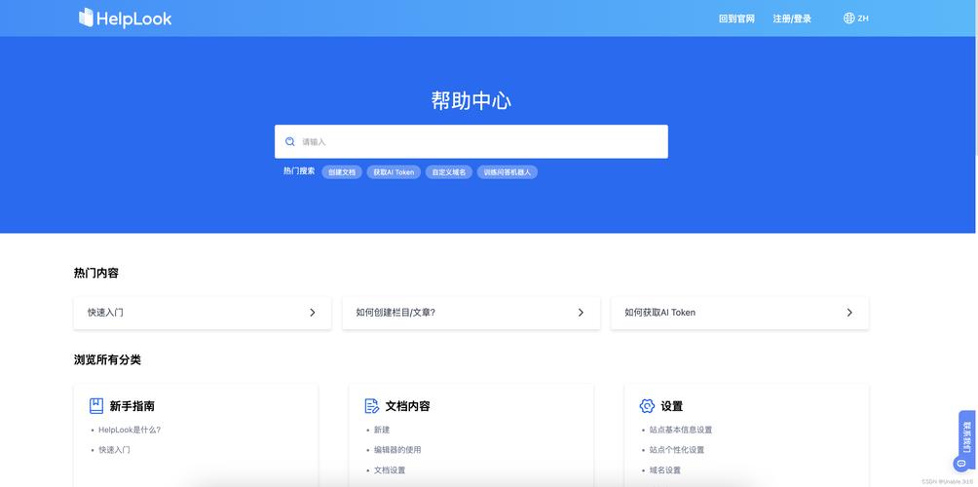
Task: Select the 创建文档 hot search tag
Action: click(342, 172)
